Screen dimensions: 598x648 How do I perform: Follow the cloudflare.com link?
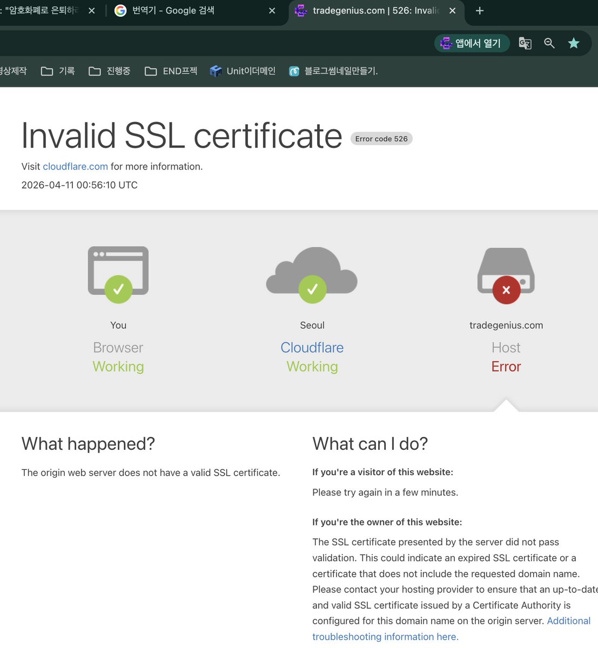click(x=75, y=167)
